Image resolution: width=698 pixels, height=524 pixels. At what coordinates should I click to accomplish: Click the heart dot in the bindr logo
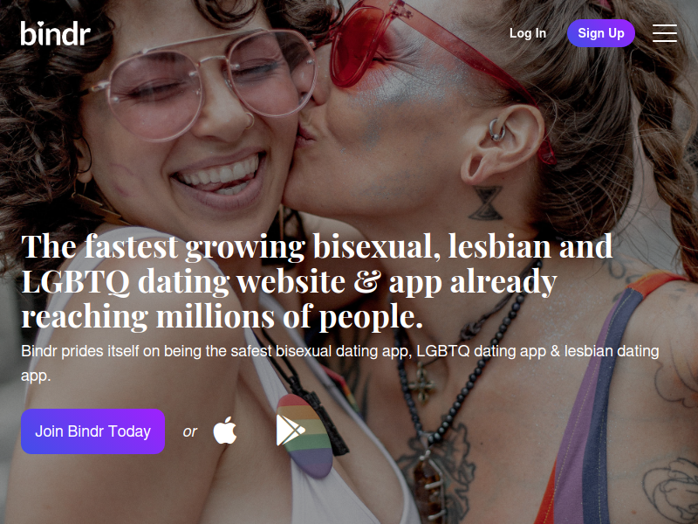[41, 25]
